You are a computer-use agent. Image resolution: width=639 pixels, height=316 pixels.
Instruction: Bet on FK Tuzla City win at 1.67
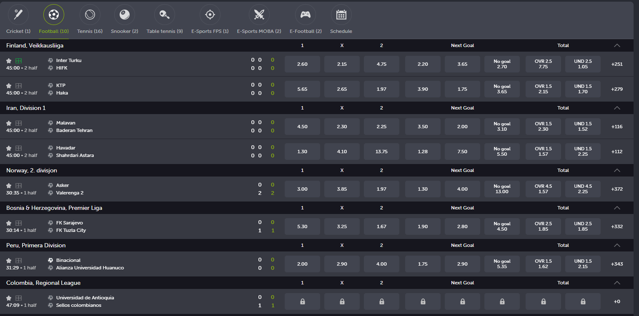click(x=381, y=226)
